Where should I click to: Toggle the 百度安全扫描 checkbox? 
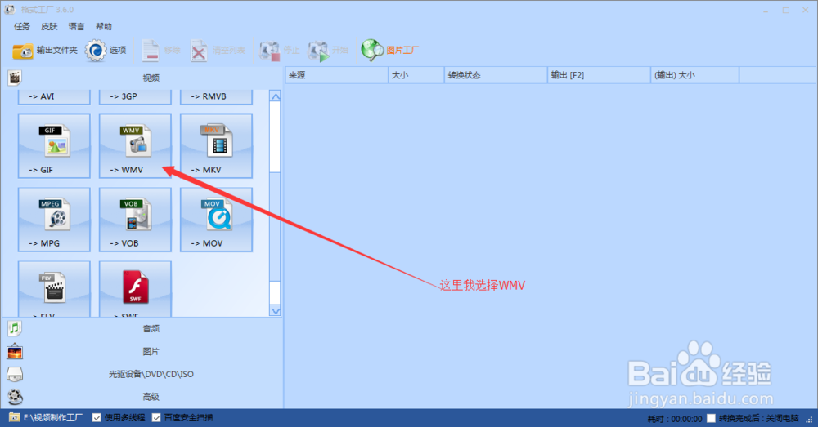pos(156,418)
